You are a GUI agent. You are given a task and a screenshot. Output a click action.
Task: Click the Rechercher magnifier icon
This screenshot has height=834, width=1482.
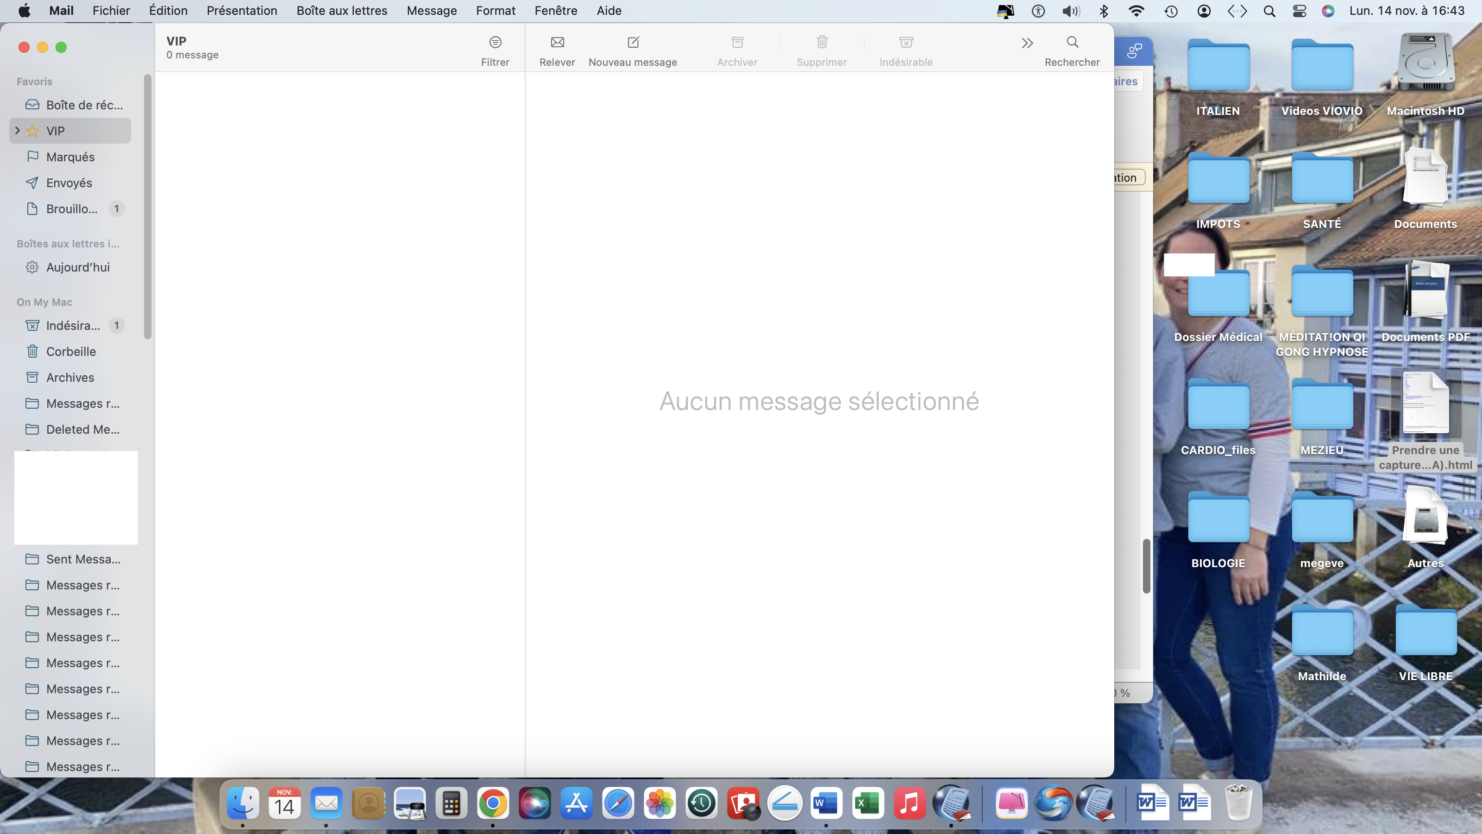point(1072,43)
